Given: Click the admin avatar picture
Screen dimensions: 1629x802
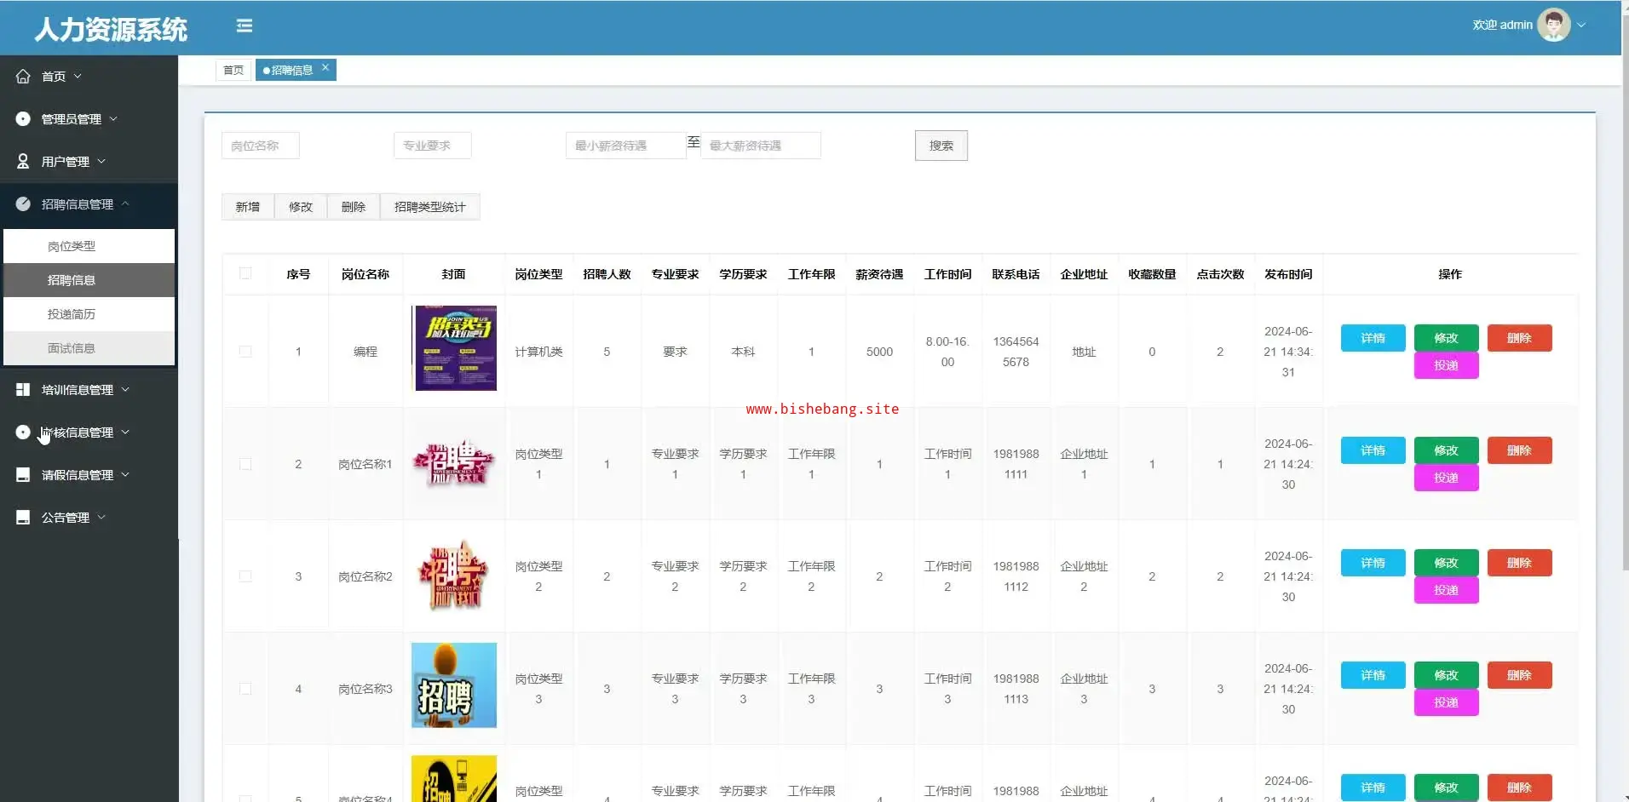Looking at the screenshot, I should tap(1553, 26).
